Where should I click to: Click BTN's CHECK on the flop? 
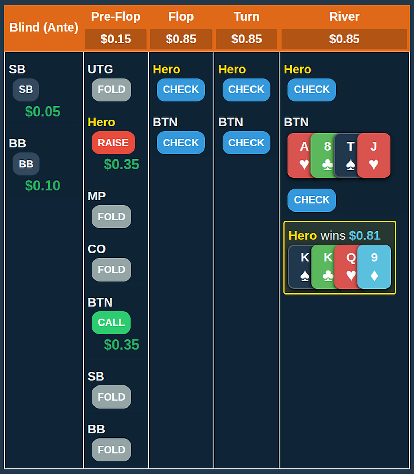pyautogui.click(x=181, y=143)
